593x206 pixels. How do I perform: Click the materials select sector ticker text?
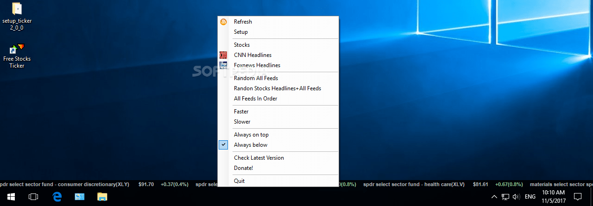click(561, 184)
